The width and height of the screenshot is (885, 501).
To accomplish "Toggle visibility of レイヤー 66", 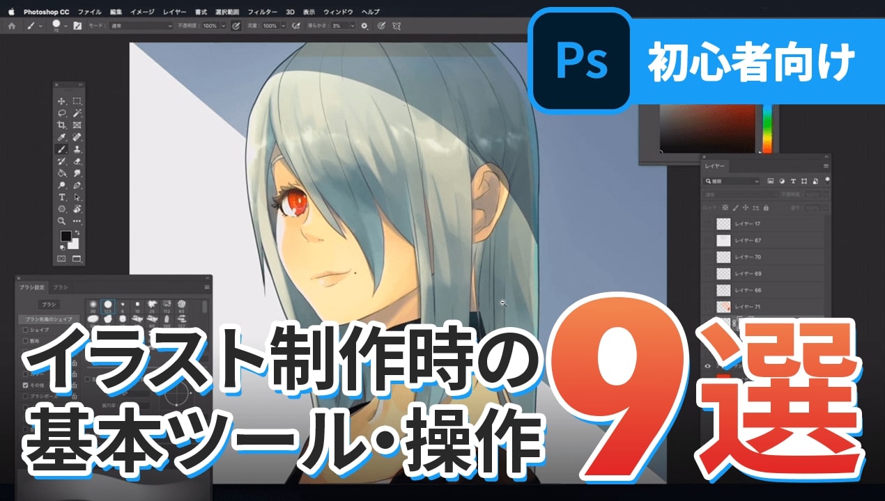I will coord(708,289).
